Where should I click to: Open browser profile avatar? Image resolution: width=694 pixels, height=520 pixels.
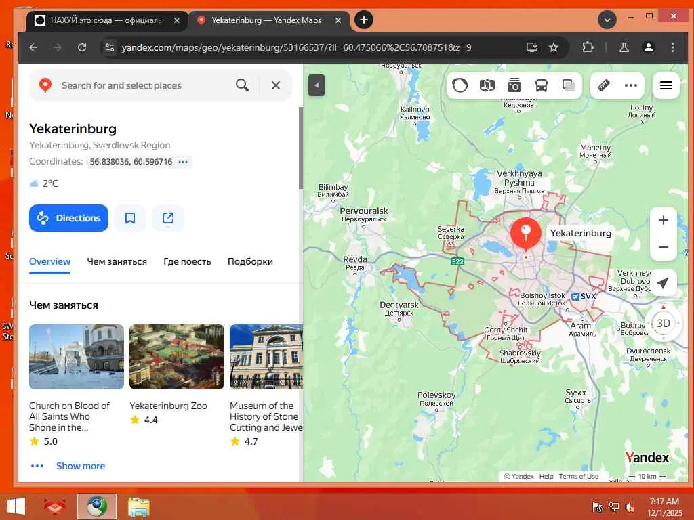pyautogui.click(x=649, y=47)
